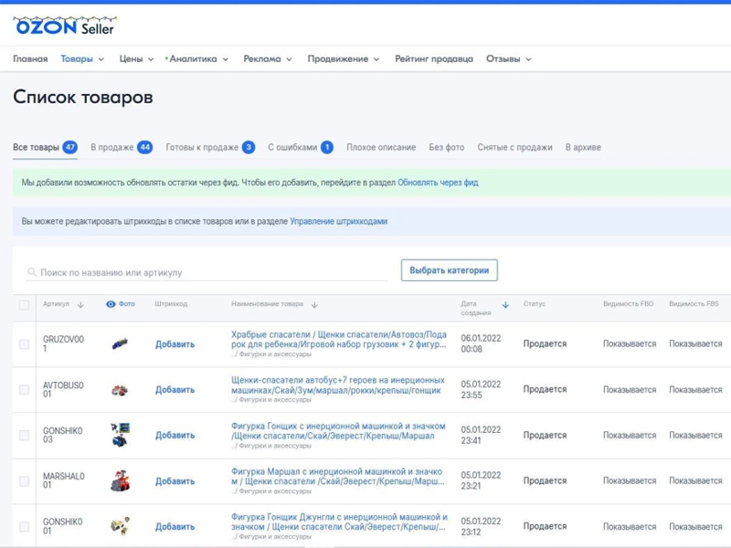Switch to the Готовы к продаже tab
This screenshot has width=731, height=548.
(x=210, y=147)
